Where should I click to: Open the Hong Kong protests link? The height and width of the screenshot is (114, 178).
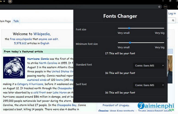[x=122, y=111]
